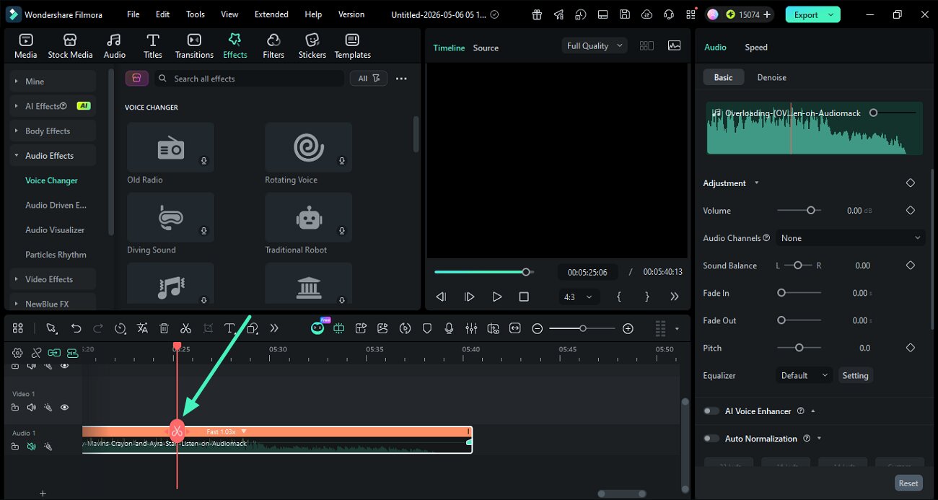Screen dimensions: 938x500
Task: Step to previous frame
Action: tap(442, 297)
